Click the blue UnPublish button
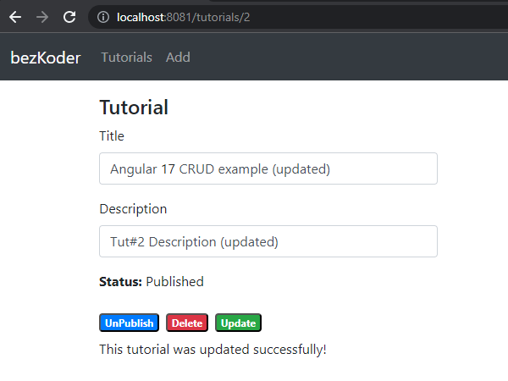 pos(129,323)
